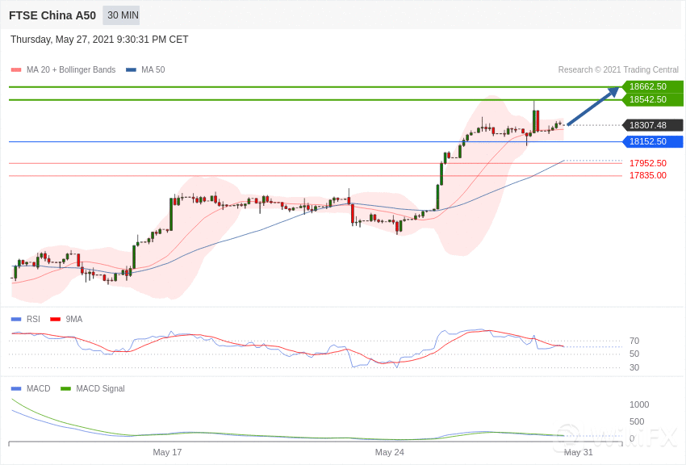
Task: Click the MACD legend blue marker
Action: [x=16, y=388]
